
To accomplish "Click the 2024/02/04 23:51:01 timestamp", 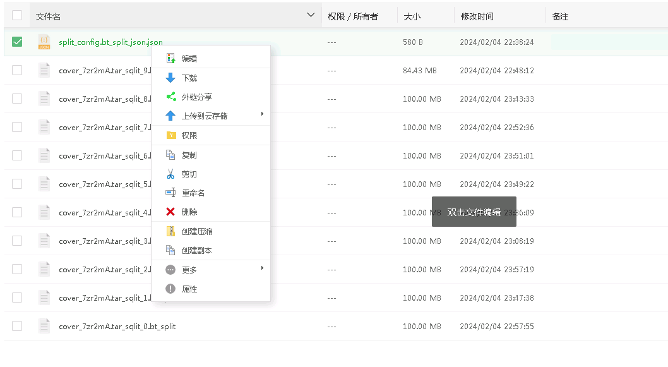I will pos(497,156).
